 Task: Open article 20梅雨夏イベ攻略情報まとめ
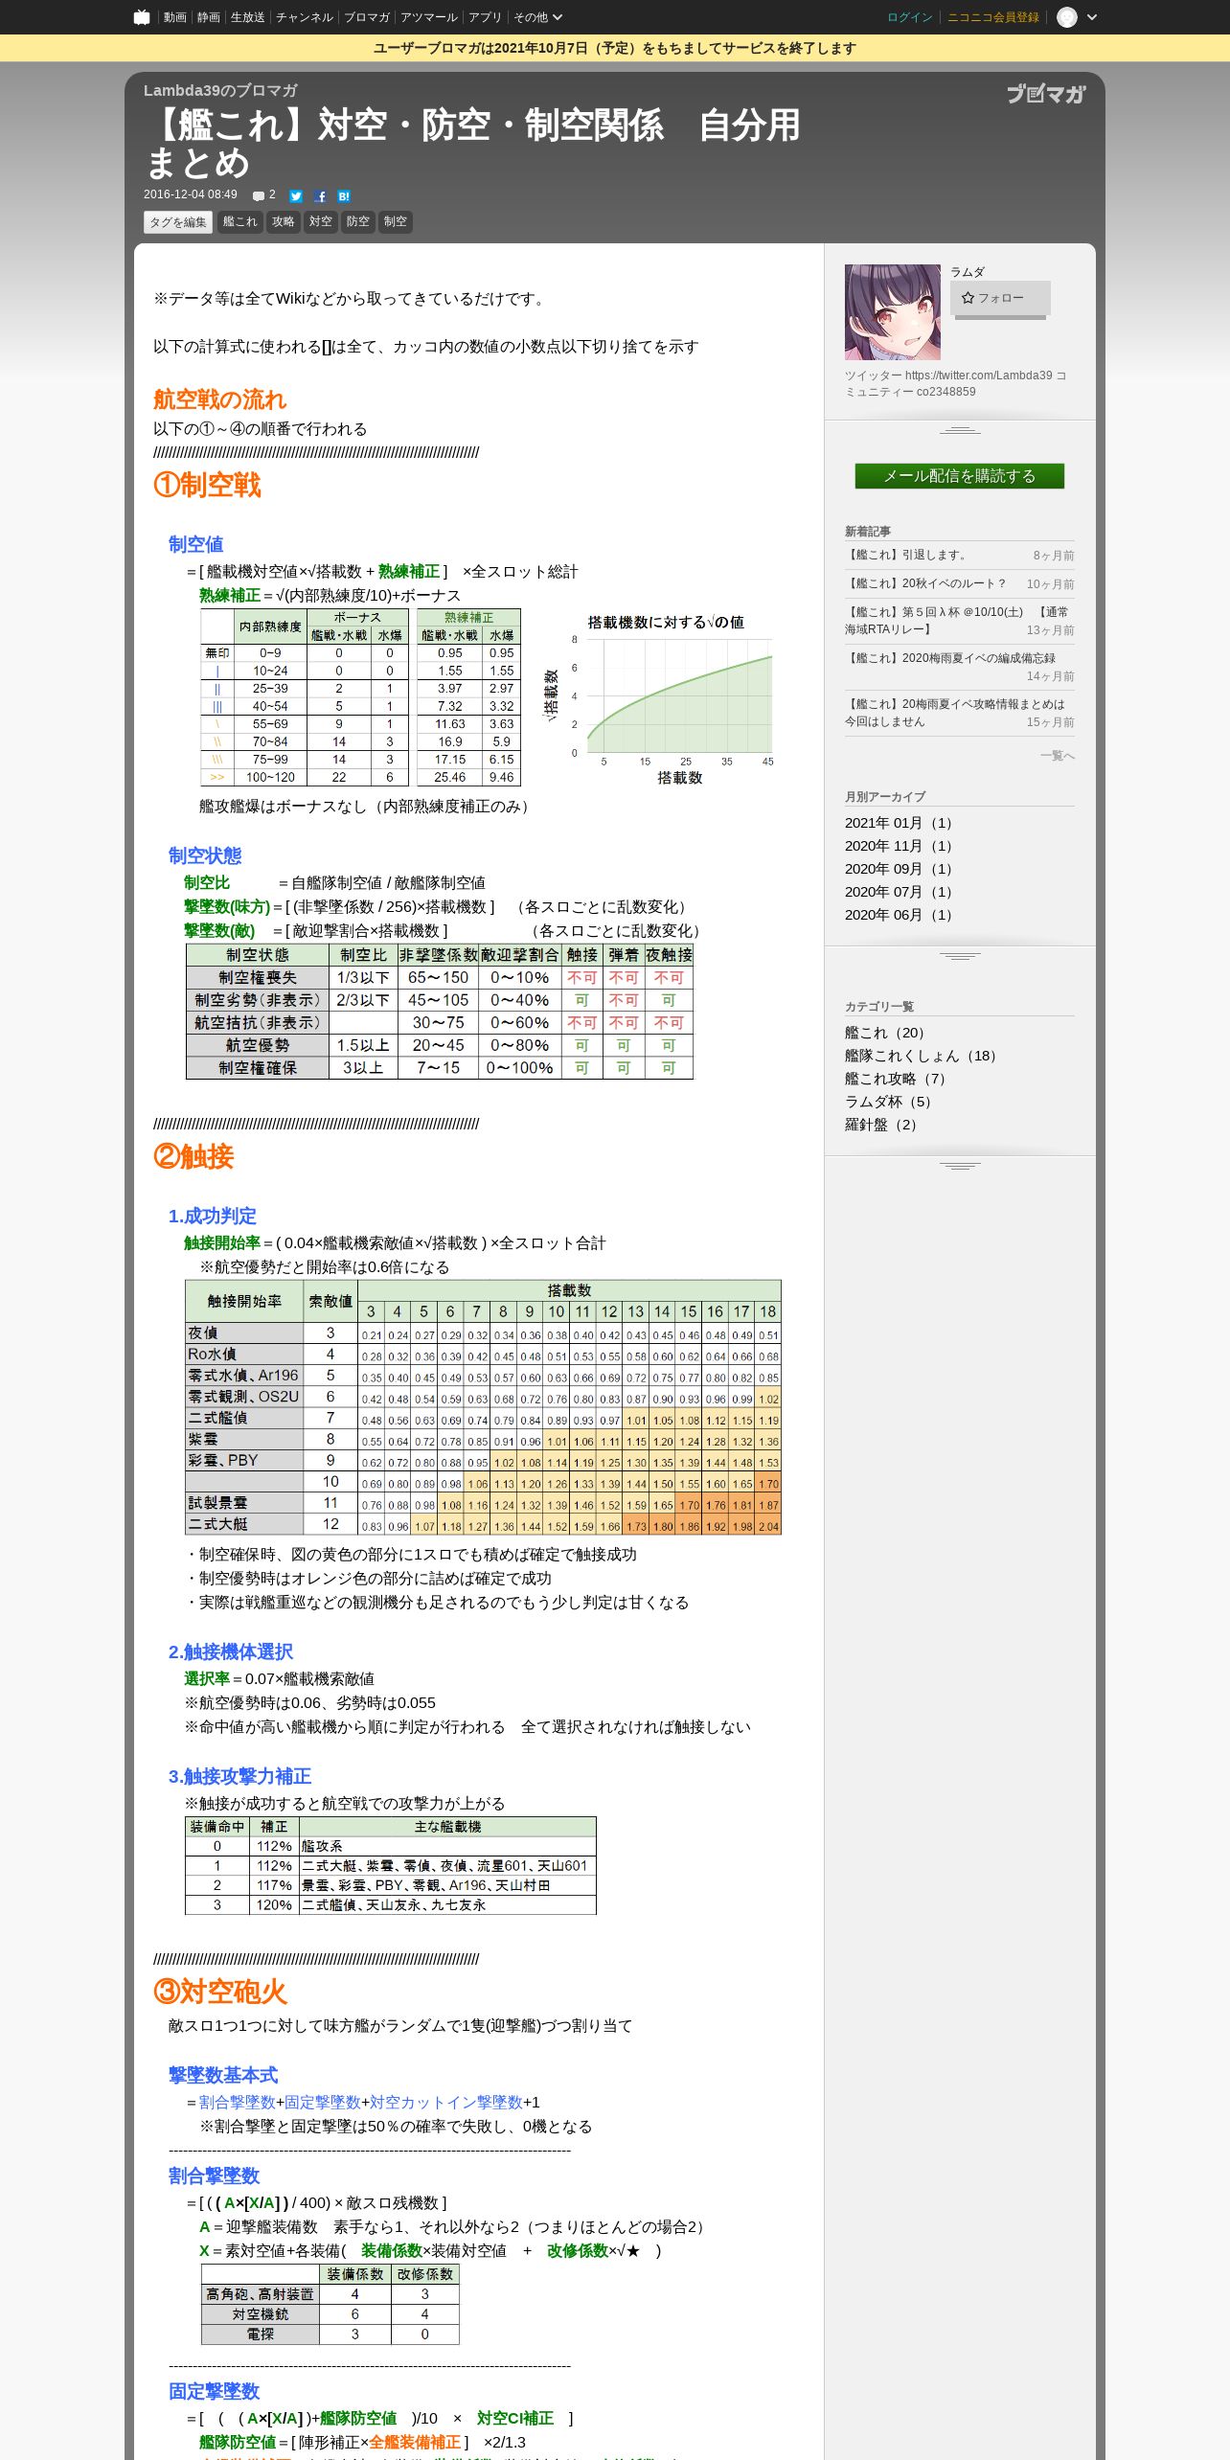[x=955, y=713]
